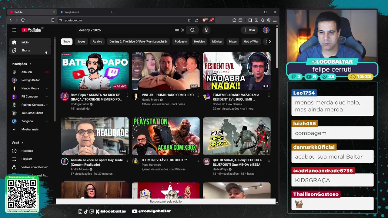Screen dimensions: 388x218
Task: Open a new browser tab
Action: (x=112, y=12)
